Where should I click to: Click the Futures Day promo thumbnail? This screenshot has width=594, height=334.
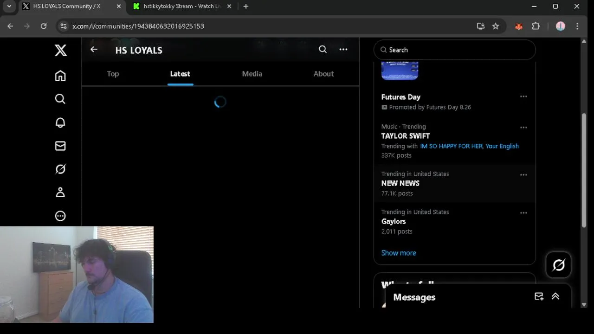coord(400,70)
